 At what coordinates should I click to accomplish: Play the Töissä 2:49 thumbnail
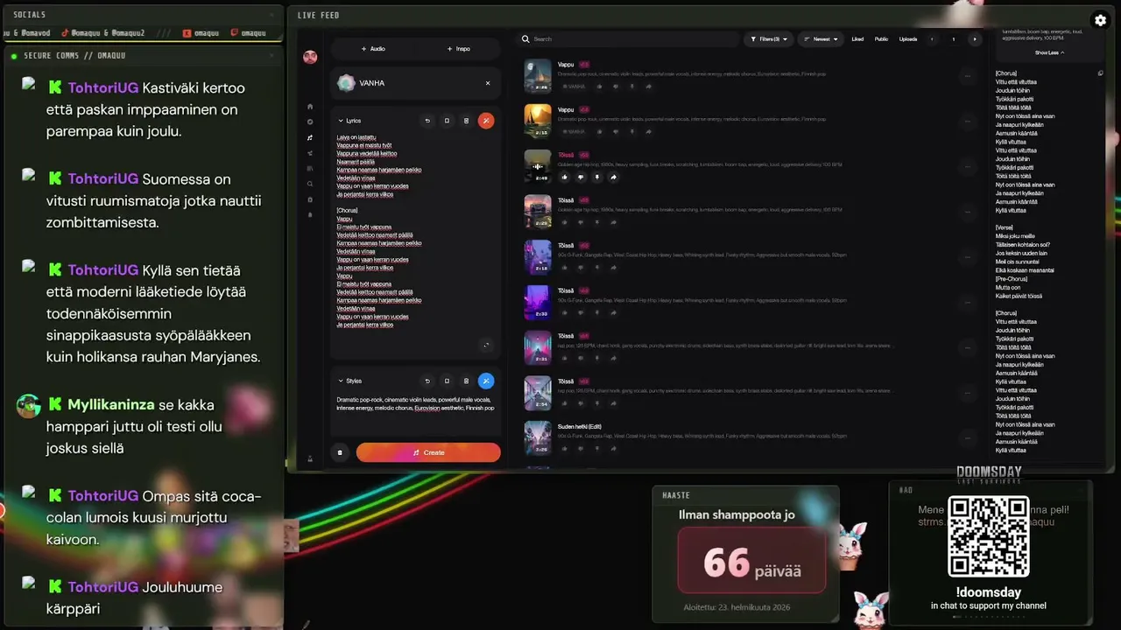point(538,166)
